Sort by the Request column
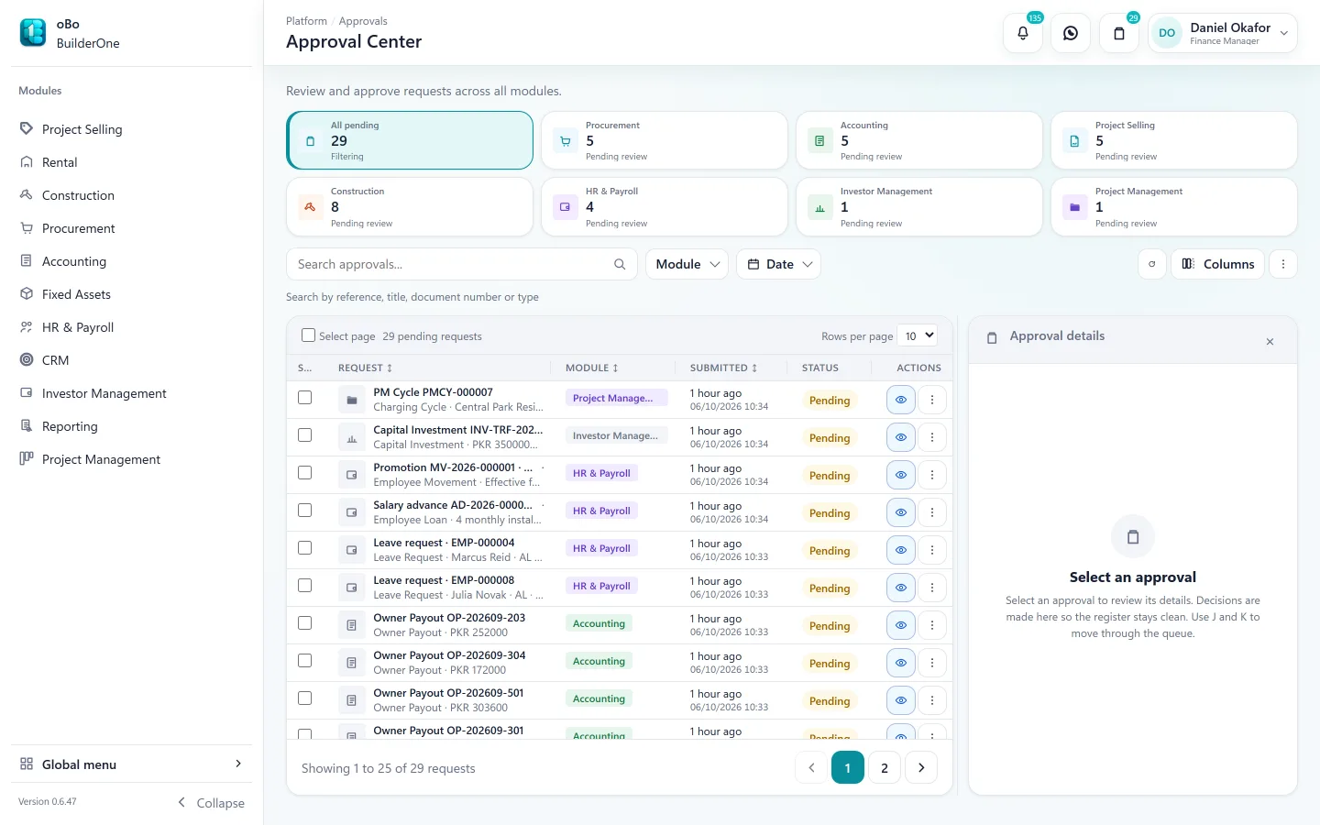 [x=365, y=368]
